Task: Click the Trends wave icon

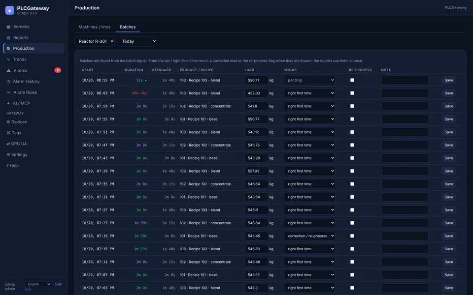Action: [x=8, y=59]
